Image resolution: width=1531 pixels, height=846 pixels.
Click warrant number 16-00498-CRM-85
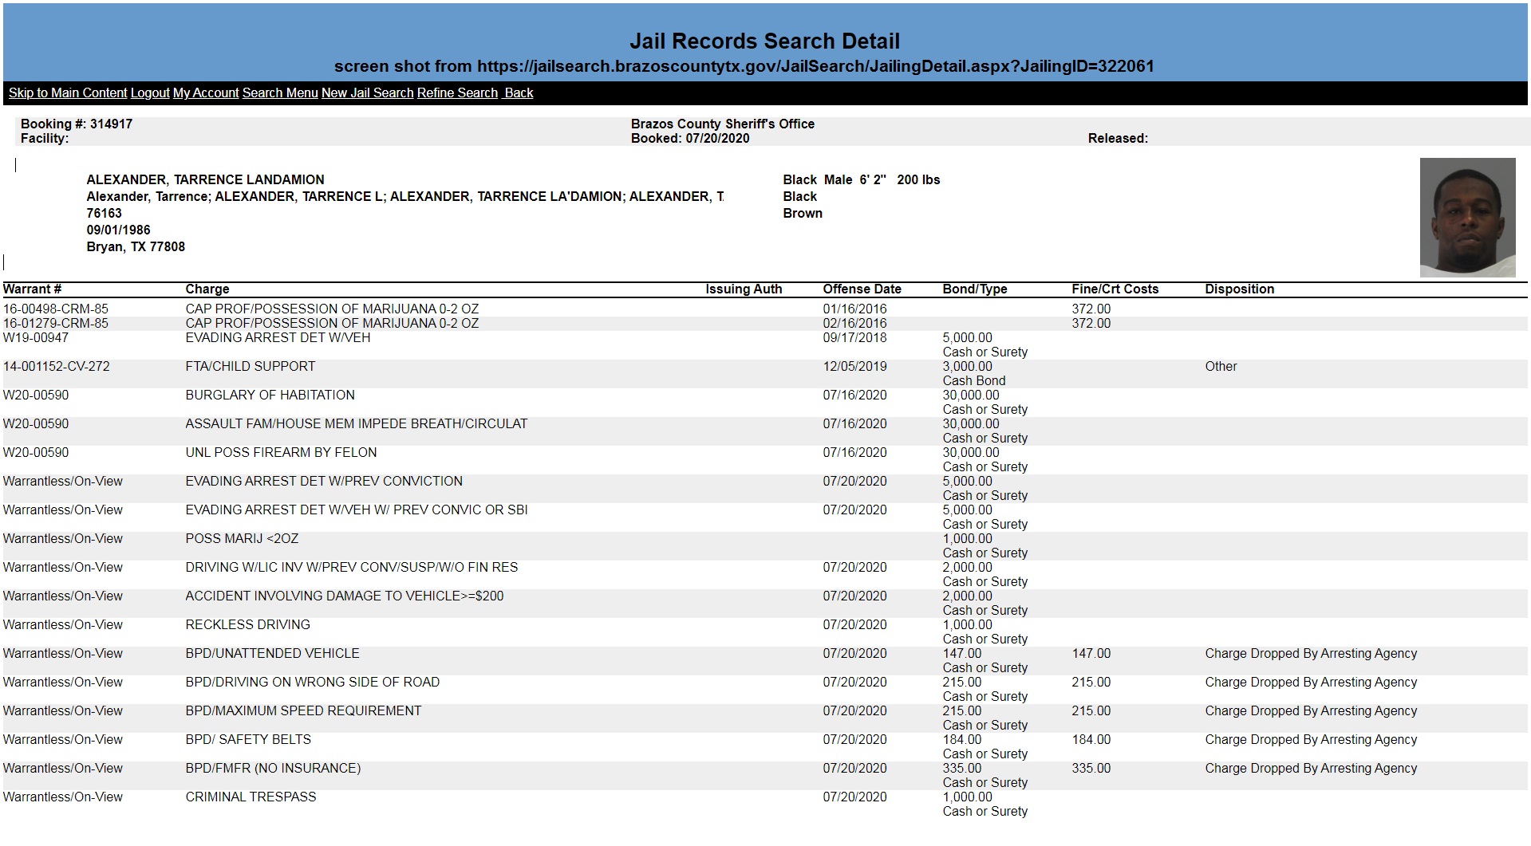[56, 309]
